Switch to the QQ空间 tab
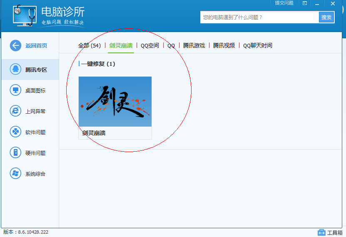Image resolution: width=346 pixels, height=237 pixels. [x=150, y=45]
